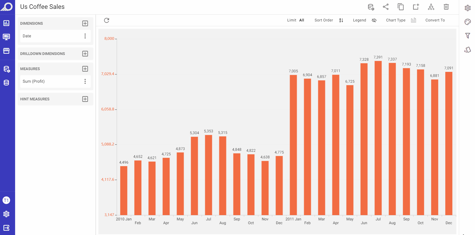This screenshot has height=235, width=475.
Task: Change the Limit All setting
Action: coord(296,20)
